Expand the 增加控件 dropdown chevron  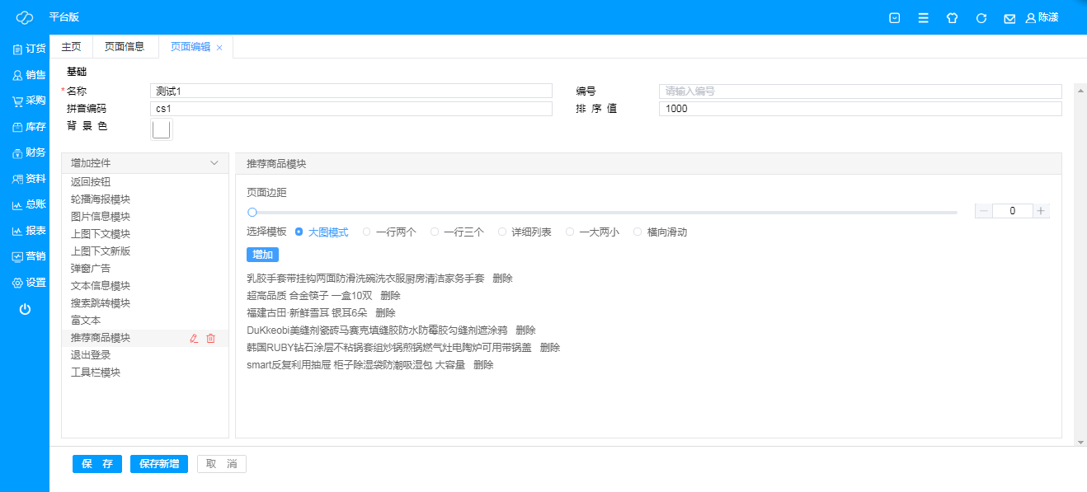click(214, 163)
